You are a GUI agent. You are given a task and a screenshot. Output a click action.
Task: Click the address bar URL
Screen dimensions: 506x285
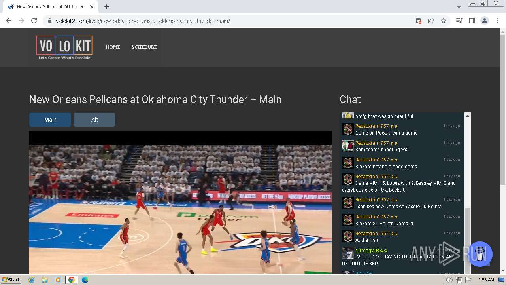point(143,21)
